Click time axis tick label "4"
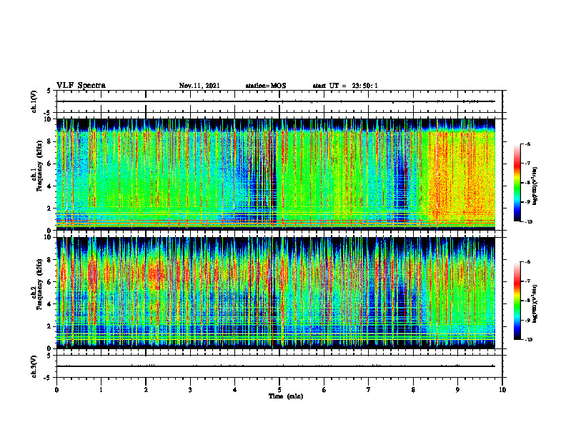Viewport: 566px width, 437px height. tap(235, 390)
